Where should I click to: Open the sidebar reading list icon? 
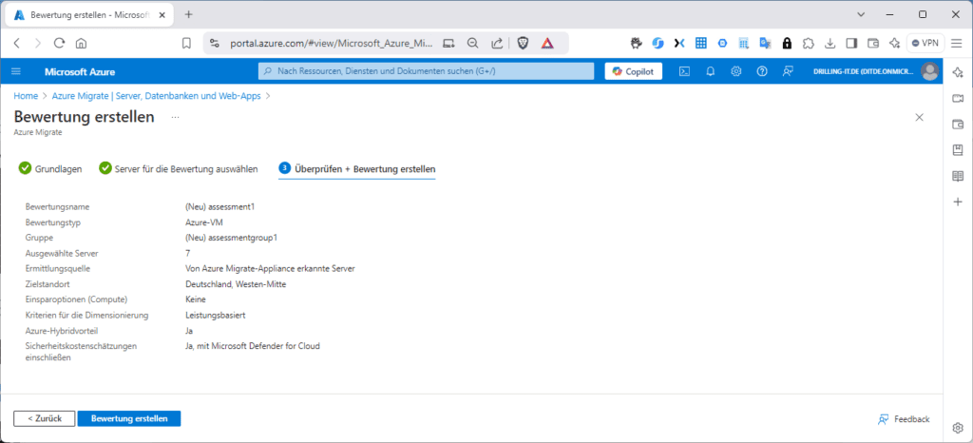[958, 176]
